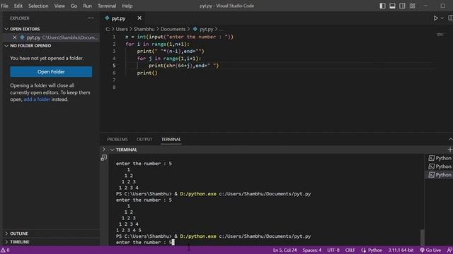The height and width of the screenshot is (254, 453).
Task: Click the Open Folder button
Action: point(51,72)
